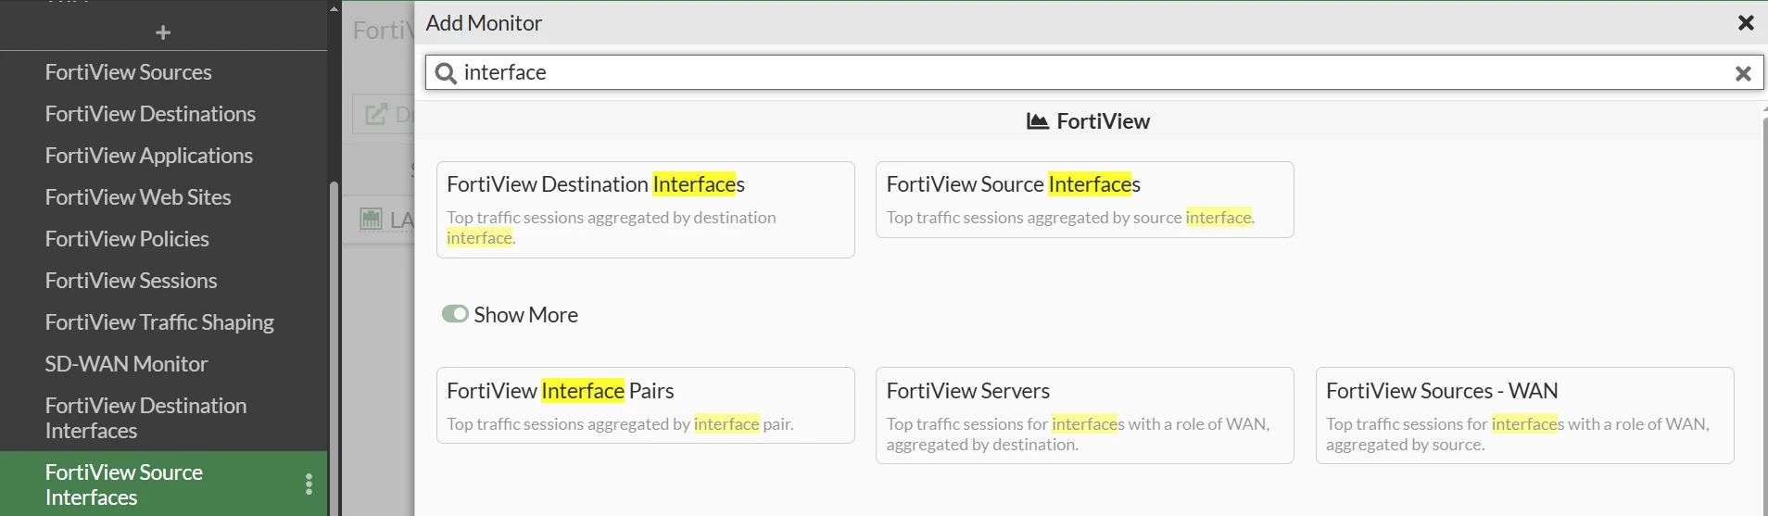Add the FortiView Destination Interfaces monitor card

coord(645,209)
